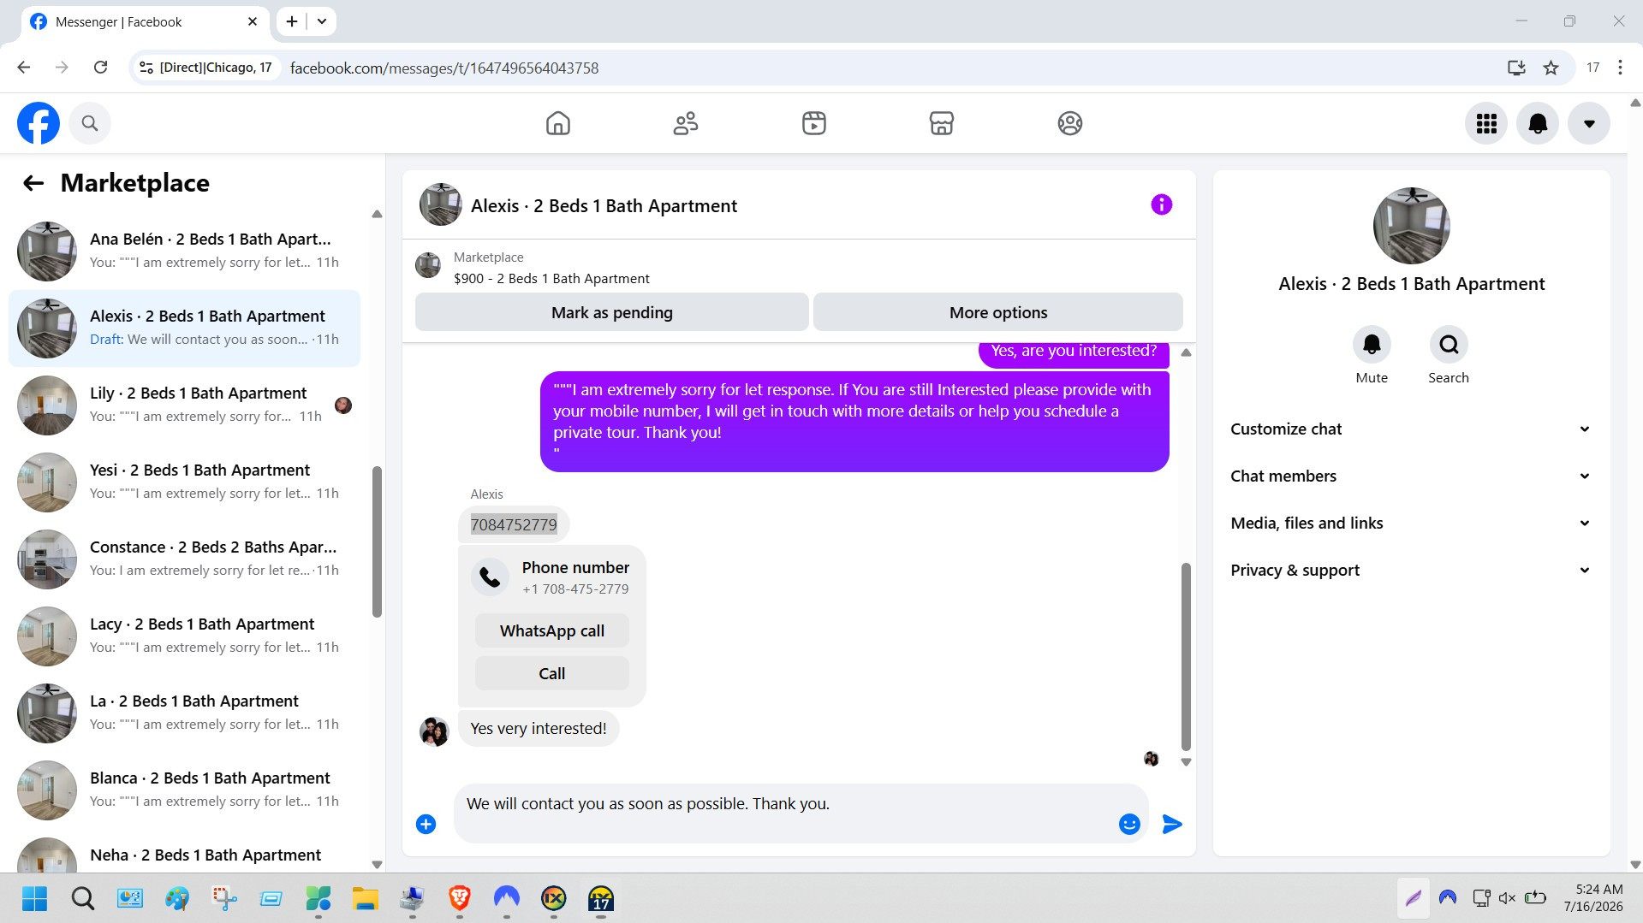
Task: Click Alexis's avatar beside "Yes very interested!"
Action: (434, 731)
